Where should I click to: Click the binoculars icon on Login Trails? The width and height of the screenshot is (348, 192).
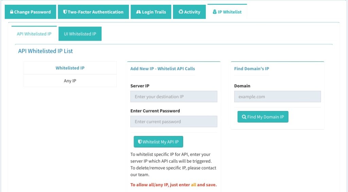(138, 12)
